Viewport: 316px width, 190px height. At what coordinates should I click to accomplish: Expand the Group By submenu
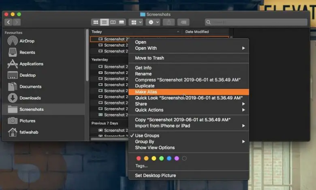pyautogui.click(x=189, y=142)
